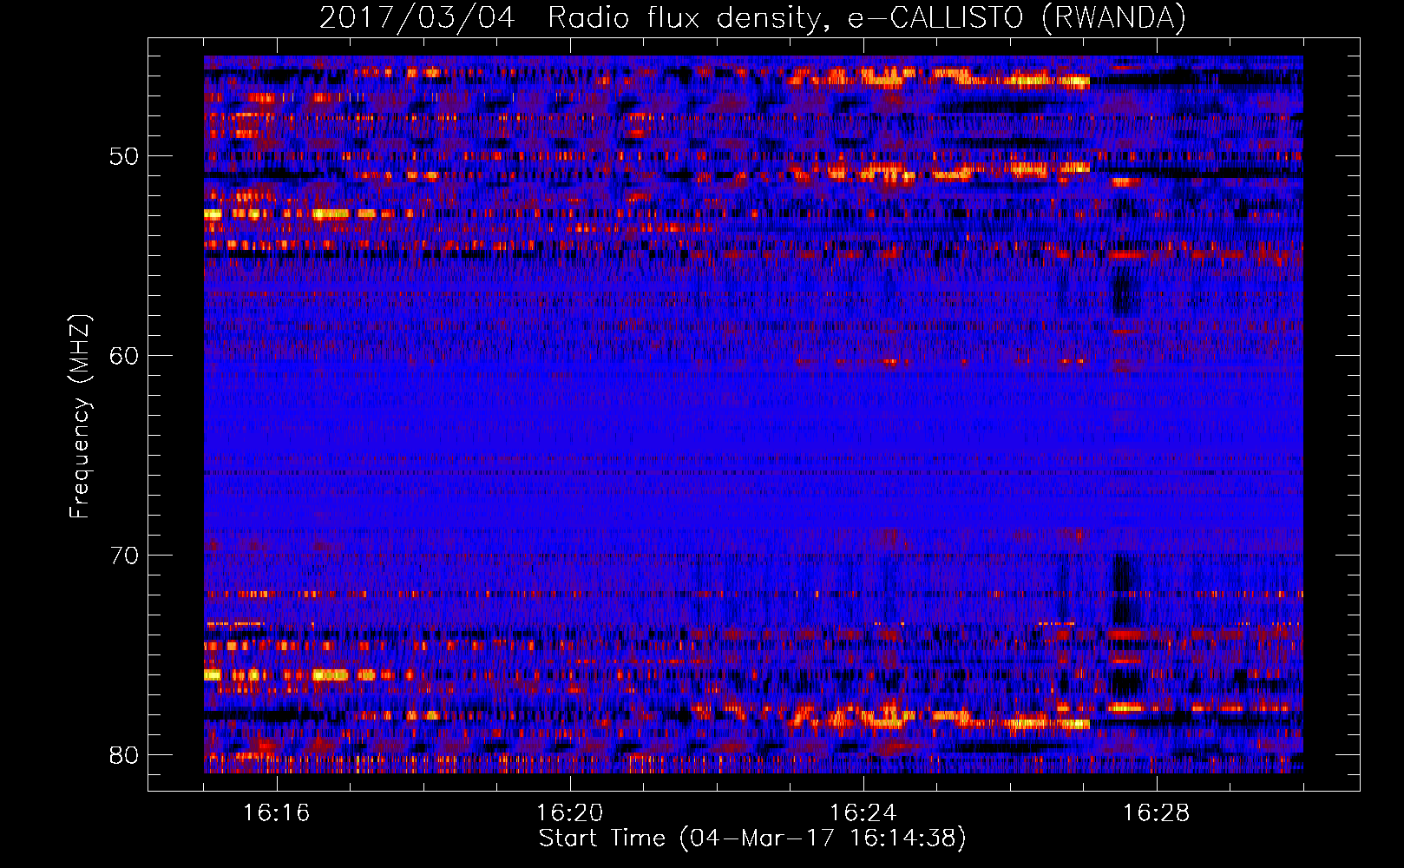Click the 60 MHz frequency tick label

pos(123,356)
